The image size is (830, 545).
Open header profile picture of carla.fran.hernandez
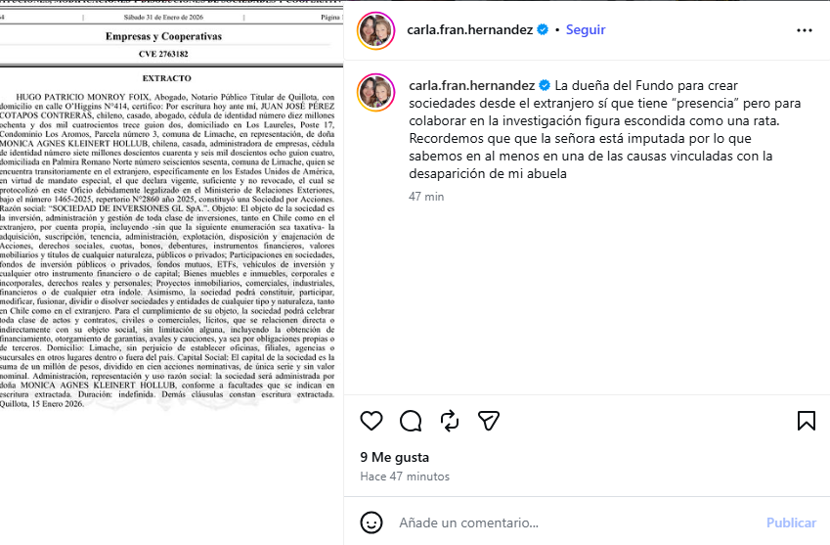[375, 30]
